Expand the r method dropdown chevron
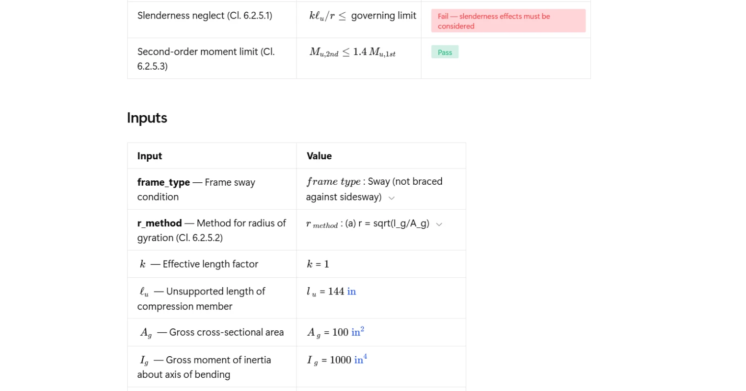The image size is (746, 391). click(439, 224)
